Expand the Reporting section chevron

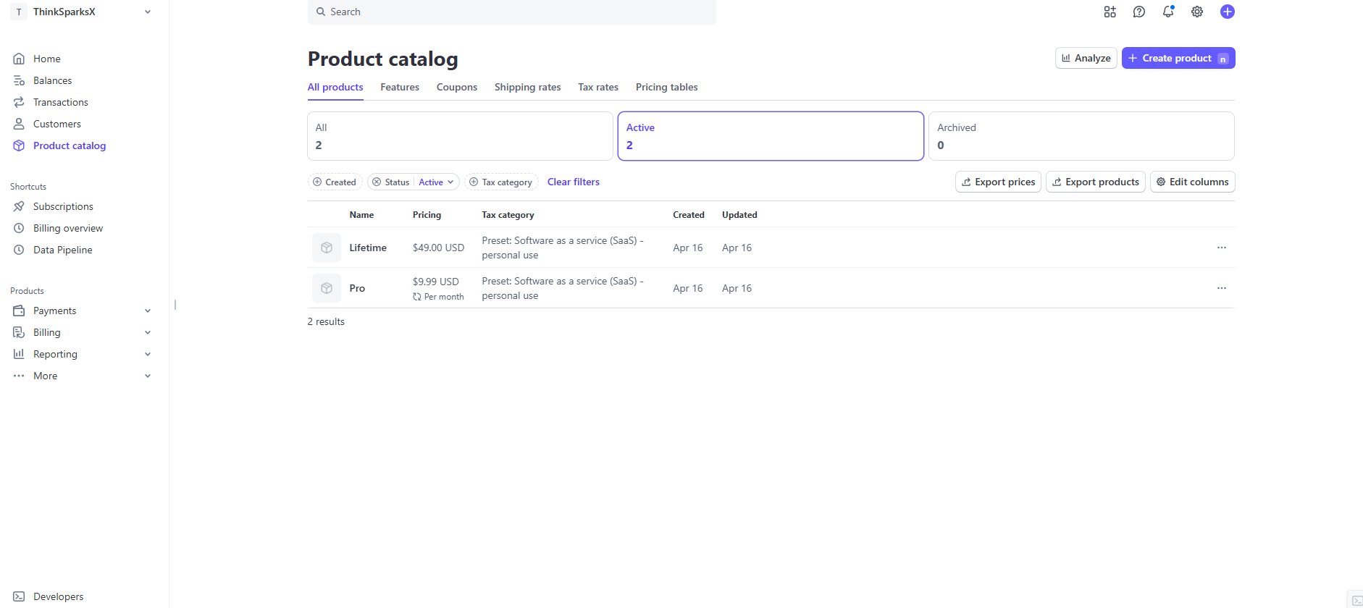coord(148,354)
